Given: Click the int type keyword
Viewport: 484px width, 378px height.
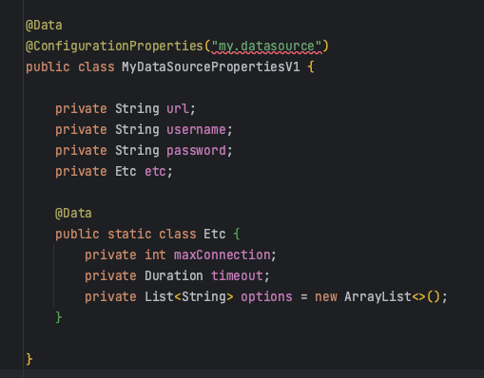Looking at the screenshot, I should pos(155,255).
